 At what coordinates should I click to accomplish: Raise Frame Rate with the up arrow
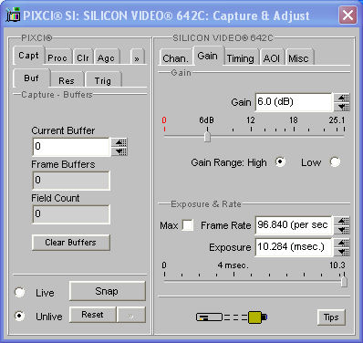(342, 221)
